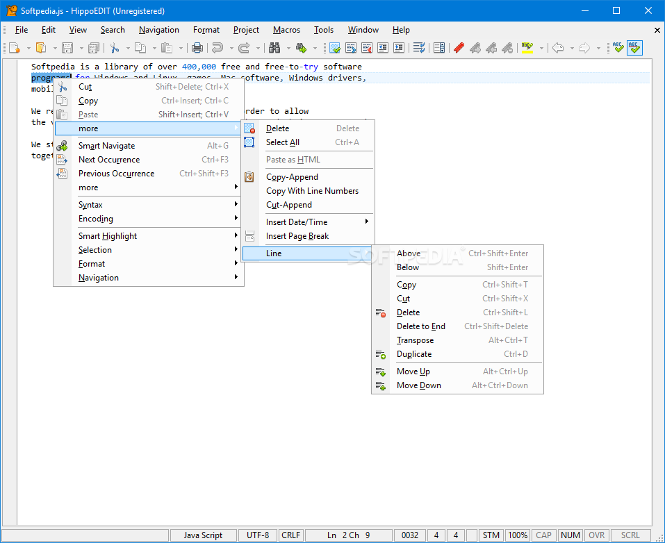Toggle SCRL indicator in status bar
The height and width of the screenshot is (543, 665).
(x=630, y=535)
